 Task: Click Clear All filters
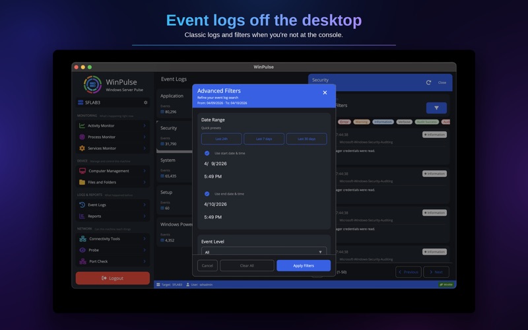(247, 266)
